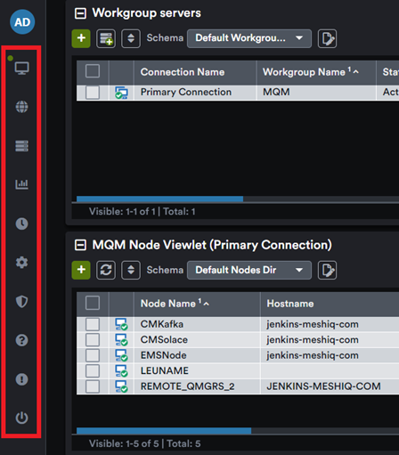Check the Primary Connection row checkbox
The height and width of the screenshot is (455, 399).
(x=93, y=93)
